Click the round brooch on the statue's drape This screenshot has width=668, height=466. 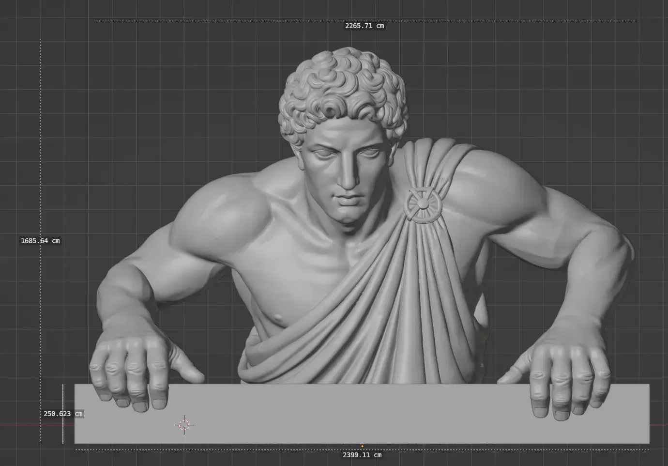pos(423,205)
